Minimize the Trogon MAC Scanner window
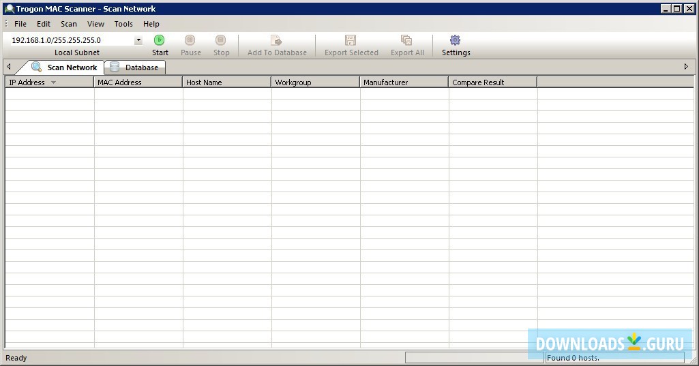 [666, 8]
